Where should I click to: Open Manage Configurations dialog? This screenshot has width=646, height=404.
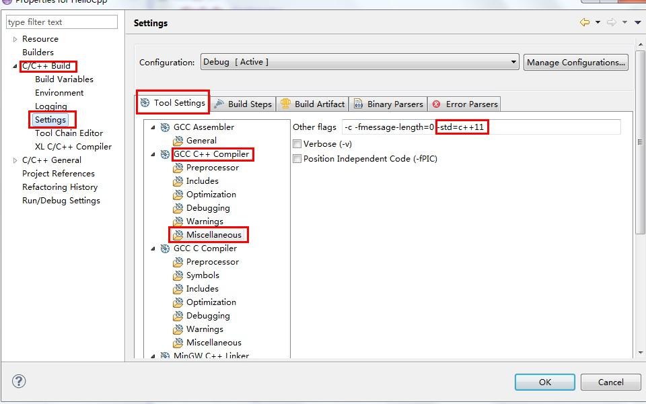576,62
